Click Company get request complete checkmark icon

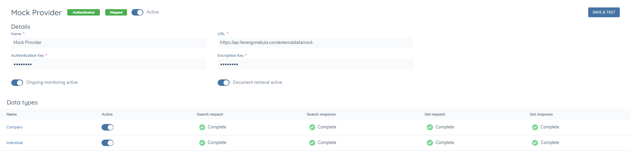[x=430, y=127]
